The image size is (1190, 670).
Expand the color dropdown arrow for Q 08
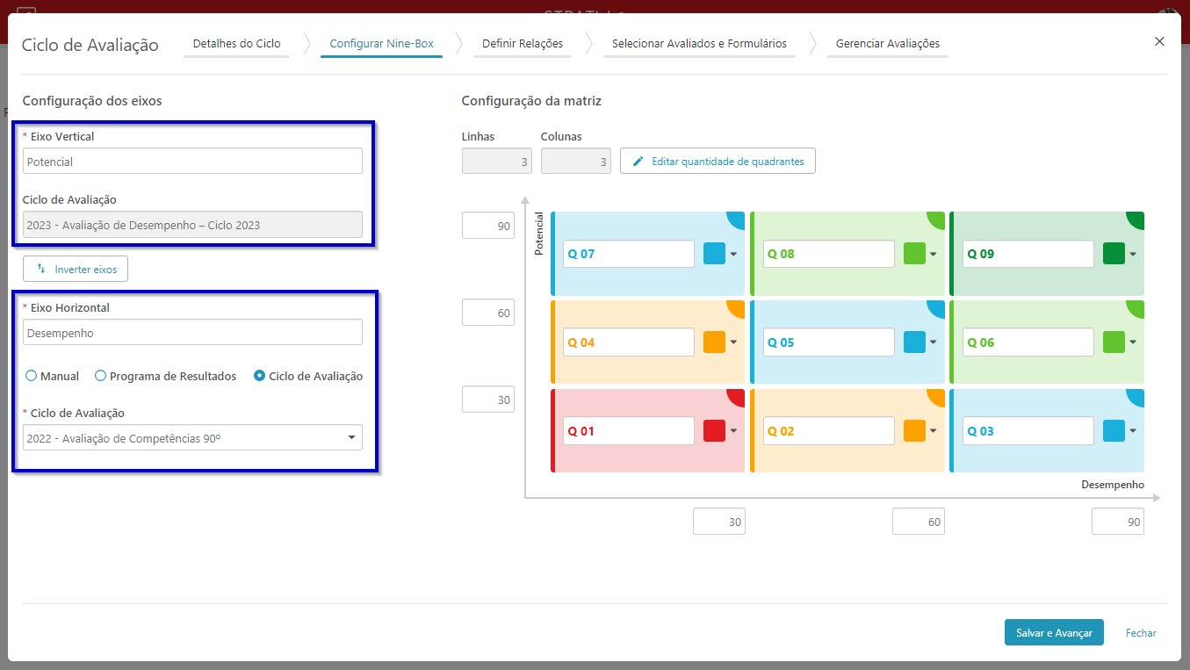pyautogui.click(x=934, y=254)
